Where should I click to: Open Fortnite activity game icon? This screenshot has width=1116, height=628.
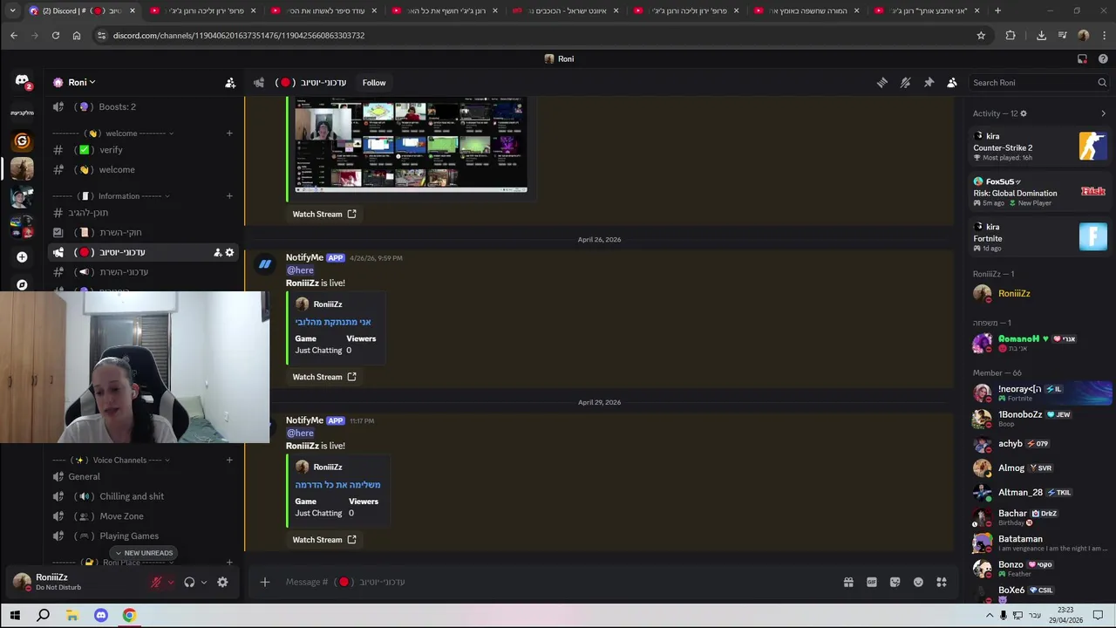[1092, 236]
